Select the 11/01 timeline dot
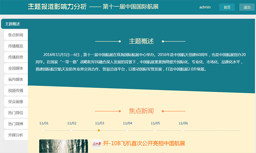The width and height of the screenshot is (256, 153). 43,131
